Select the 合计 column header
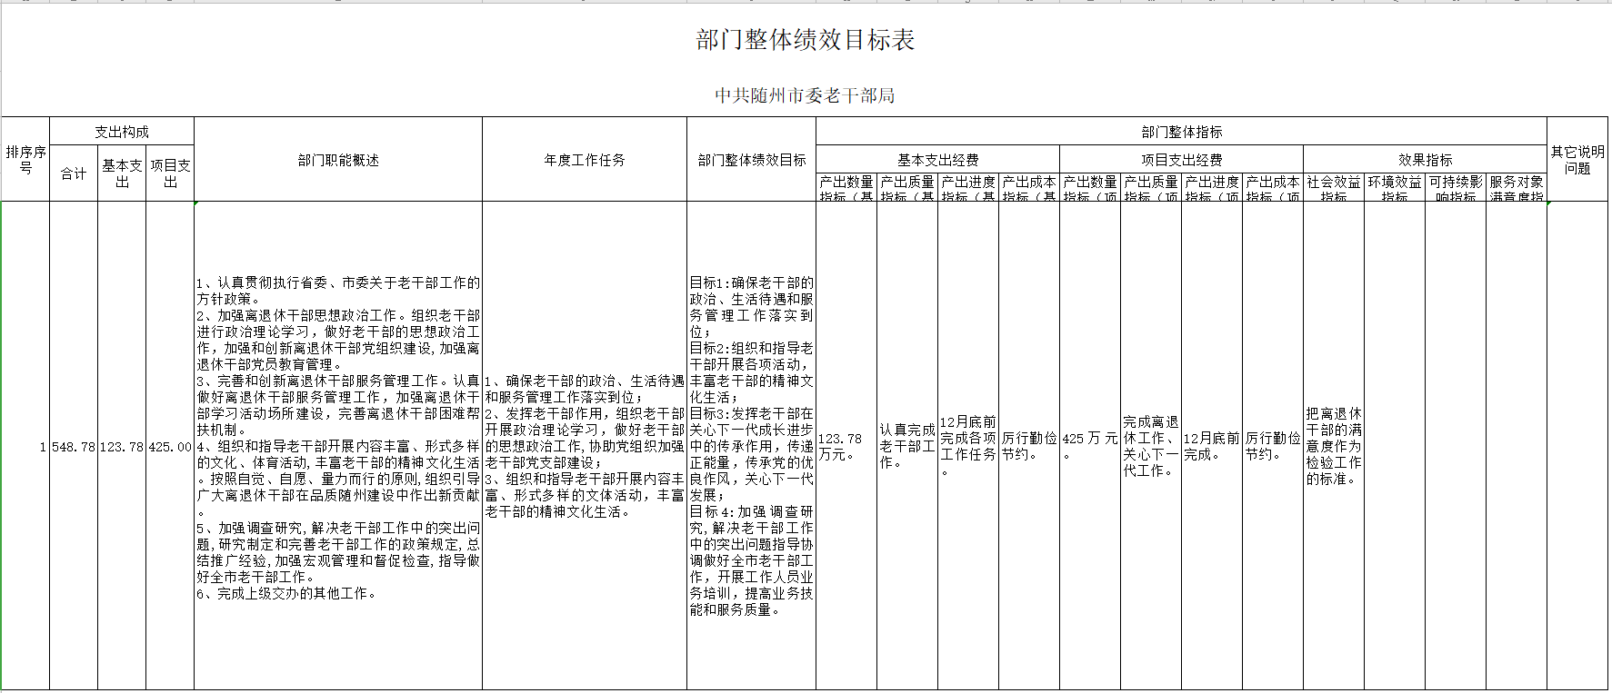1612x693 pixels. [74, 173]
